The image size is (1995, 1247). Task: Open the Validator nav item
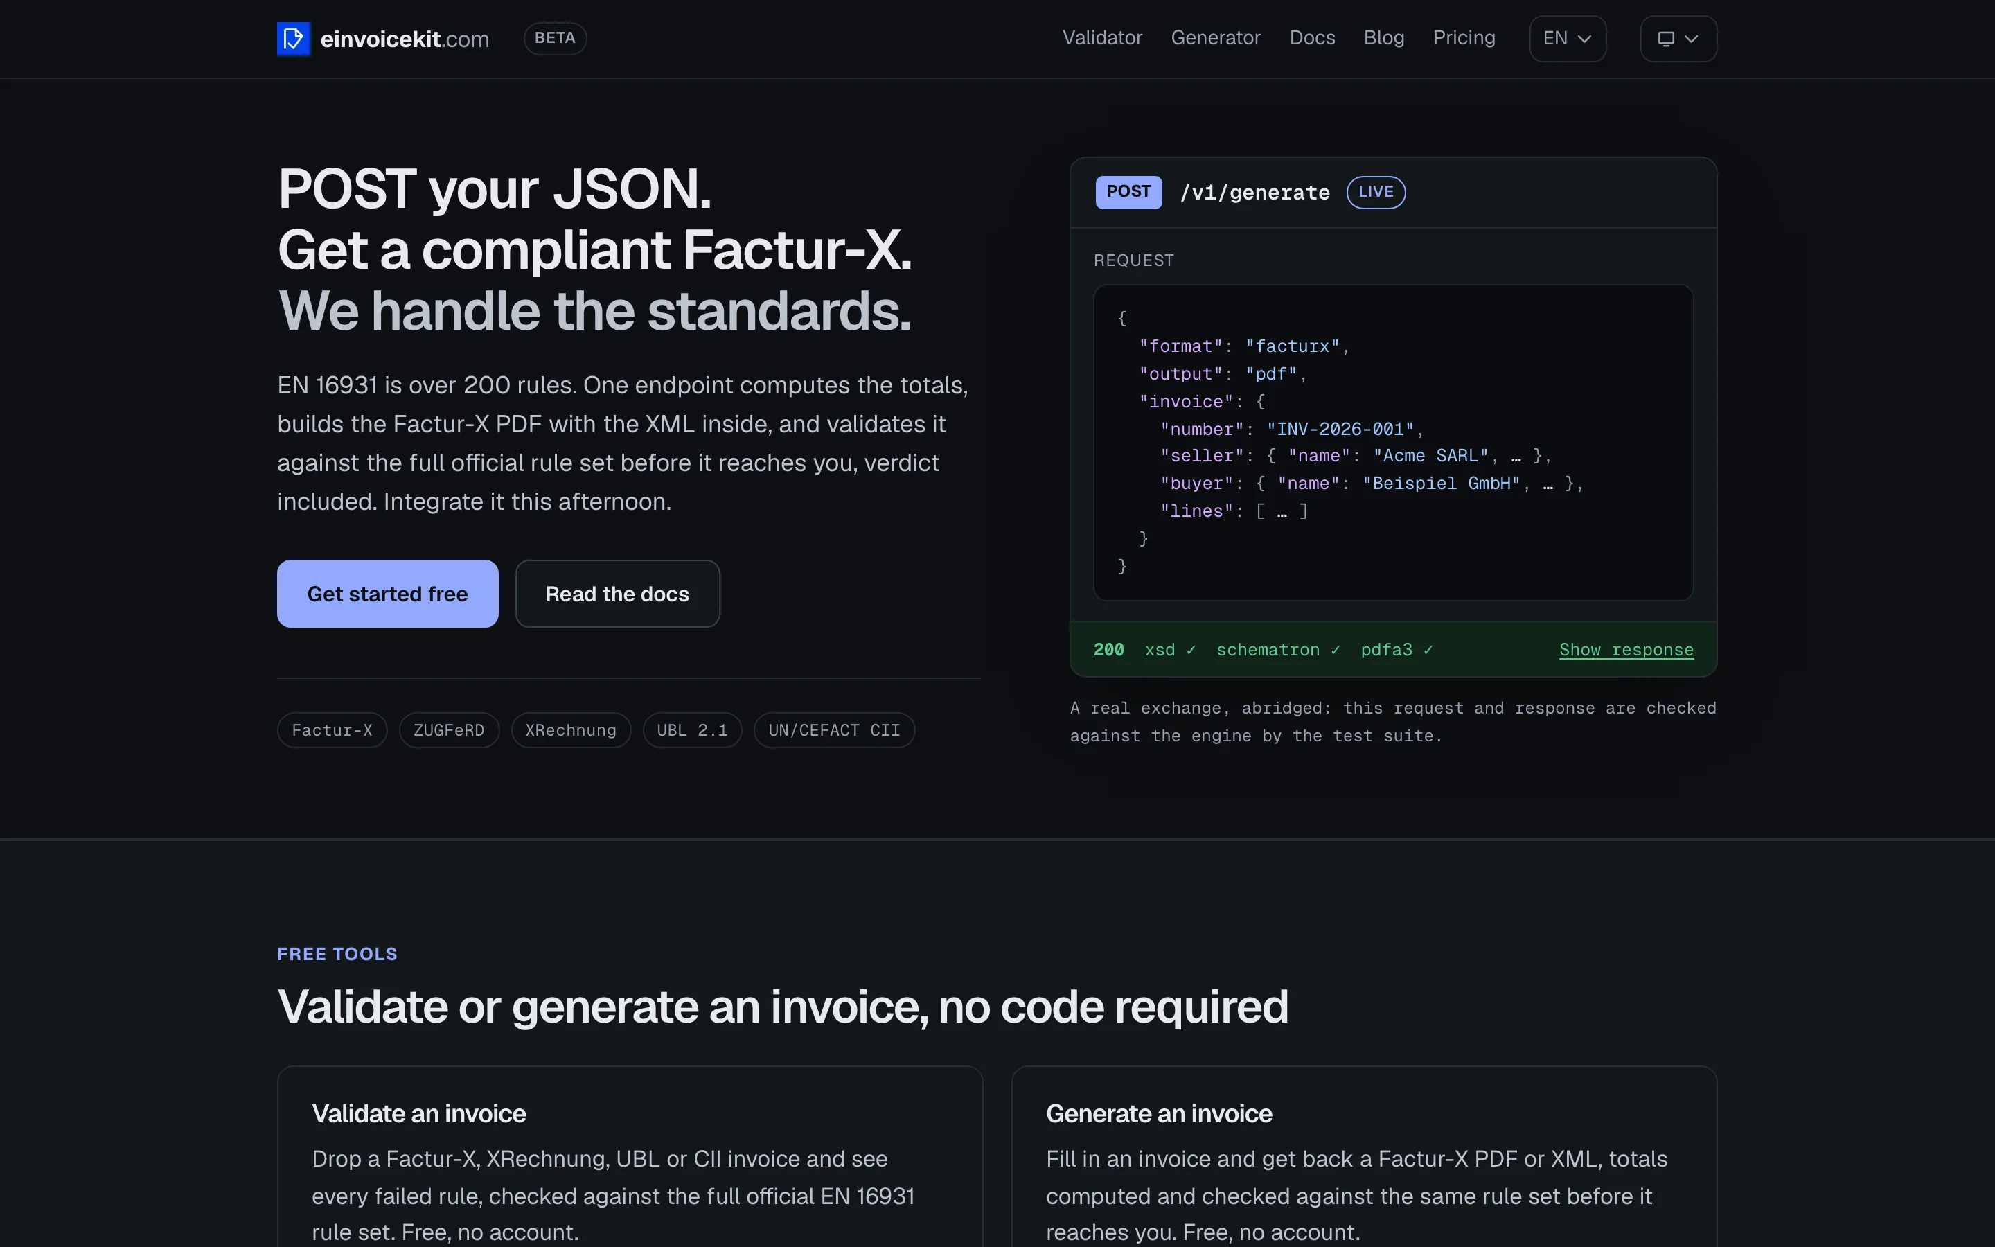click(x=1101, y=38)
